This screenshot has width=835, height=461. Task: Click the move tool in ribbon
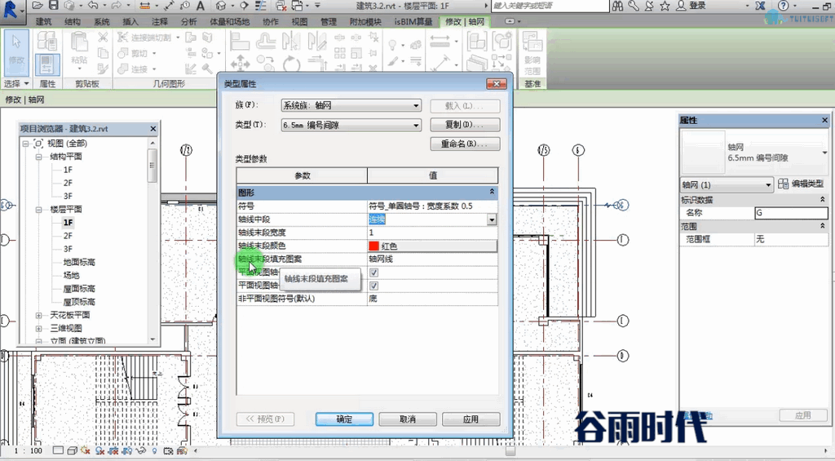tap(240, 64)
